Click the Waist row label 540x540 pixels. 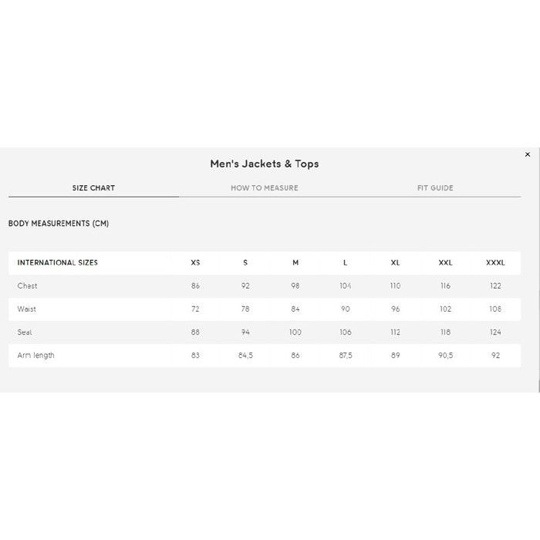coord(27,309)
